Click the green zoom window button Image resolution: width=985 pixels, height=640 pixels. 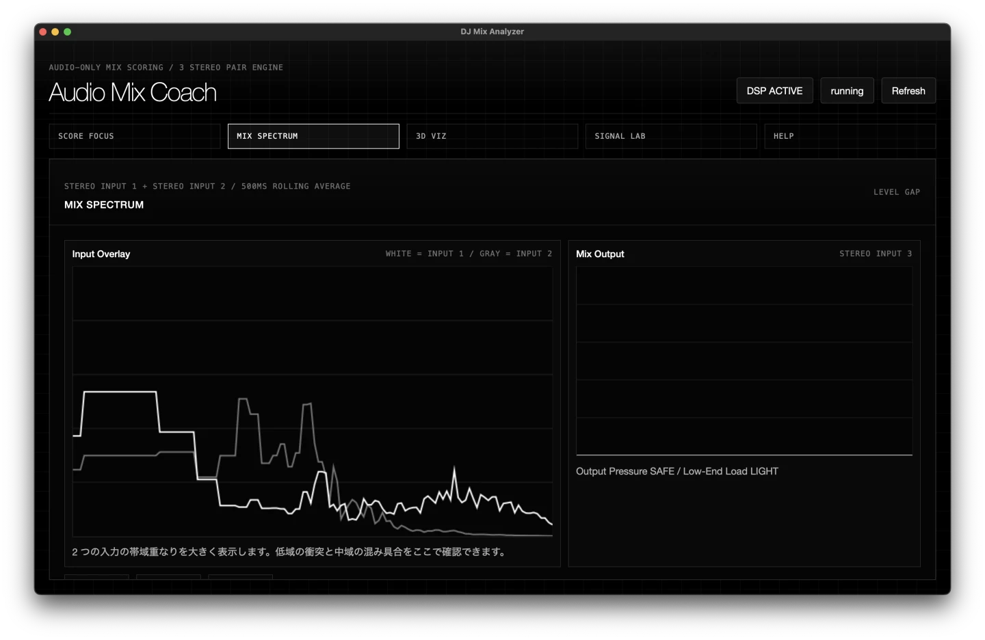click(x=68, y=32)
